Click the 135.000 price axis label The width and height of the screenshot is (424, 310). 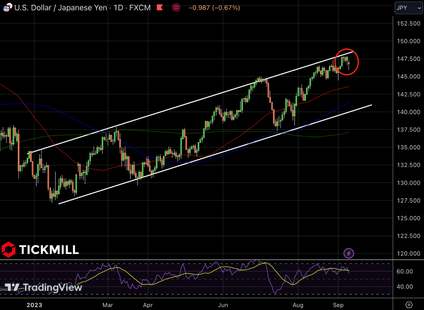click(x=409, y=147)
